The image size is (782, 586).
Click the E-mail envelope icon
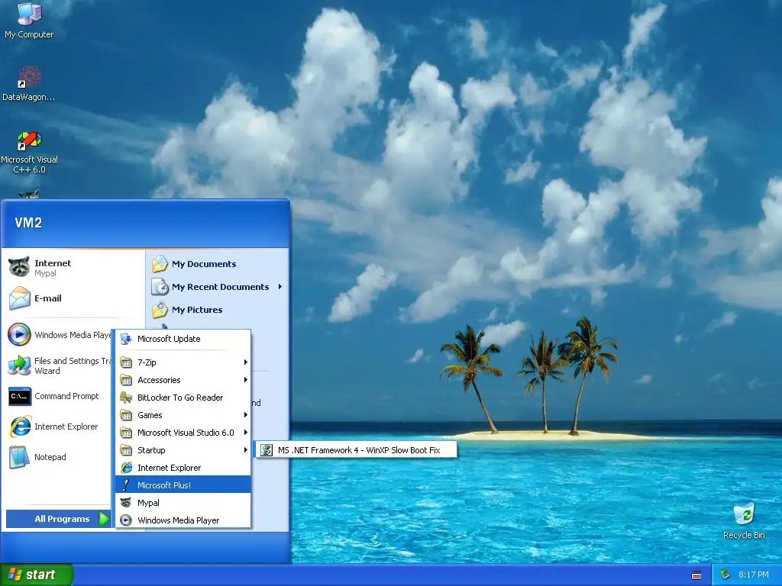[x=19, y=298]
